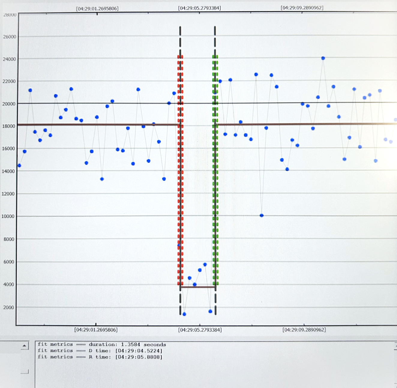Click the brown baseline left of the red marker
This screenshot has width=397, height=388.
pyautogui.click(x=98, y=125)
